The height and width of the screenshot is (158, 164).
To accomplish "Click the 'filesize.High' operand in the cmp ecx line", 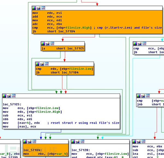I will [x=78, y=28].
